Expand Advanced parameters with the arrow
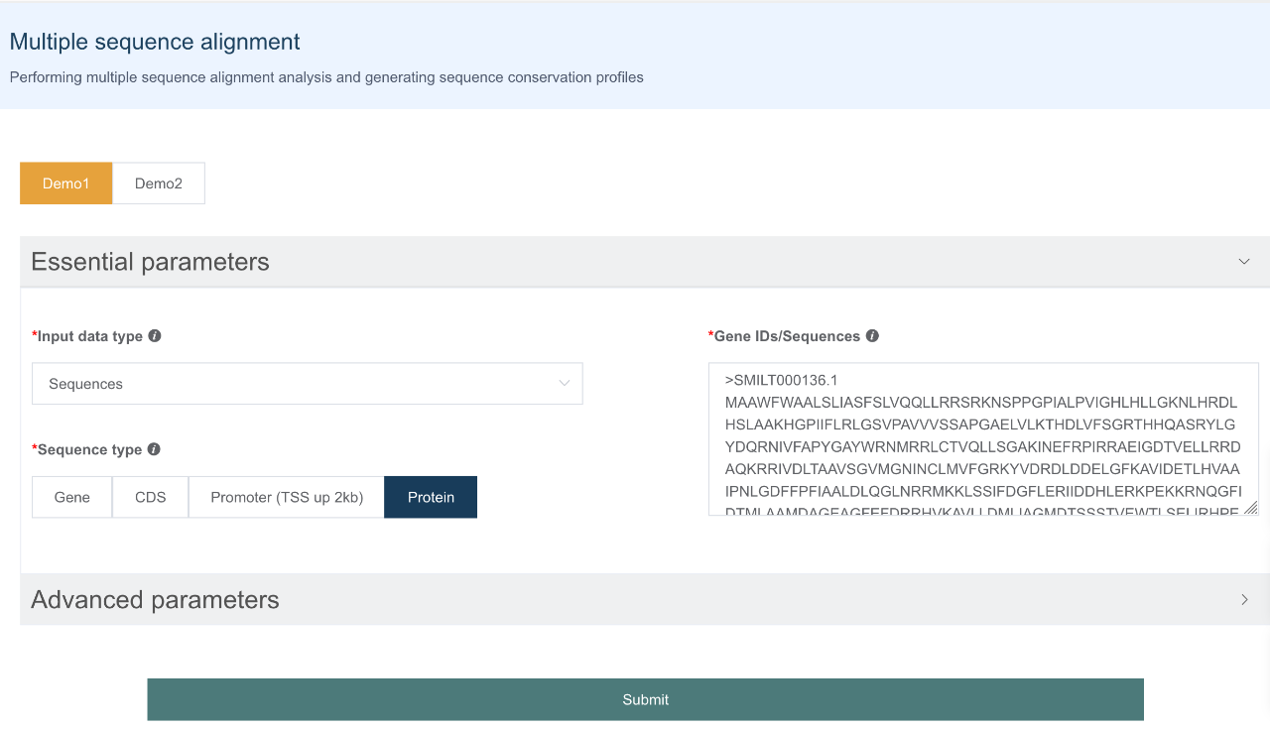This screenshot has width=1270, height=729. [1244, 599]
